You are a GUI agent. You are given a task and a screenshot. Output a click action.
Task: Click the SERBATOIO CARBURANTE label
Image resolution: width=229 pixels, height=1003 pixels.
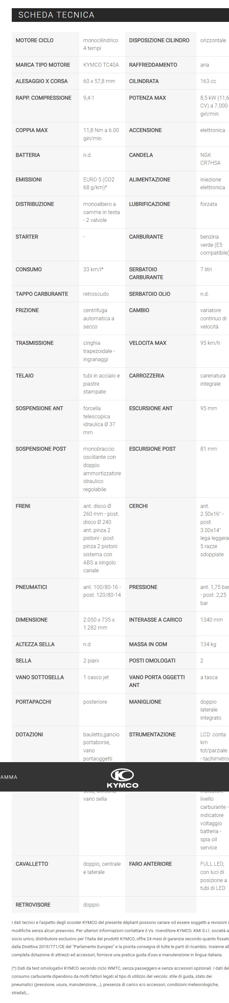pos(146,273)
